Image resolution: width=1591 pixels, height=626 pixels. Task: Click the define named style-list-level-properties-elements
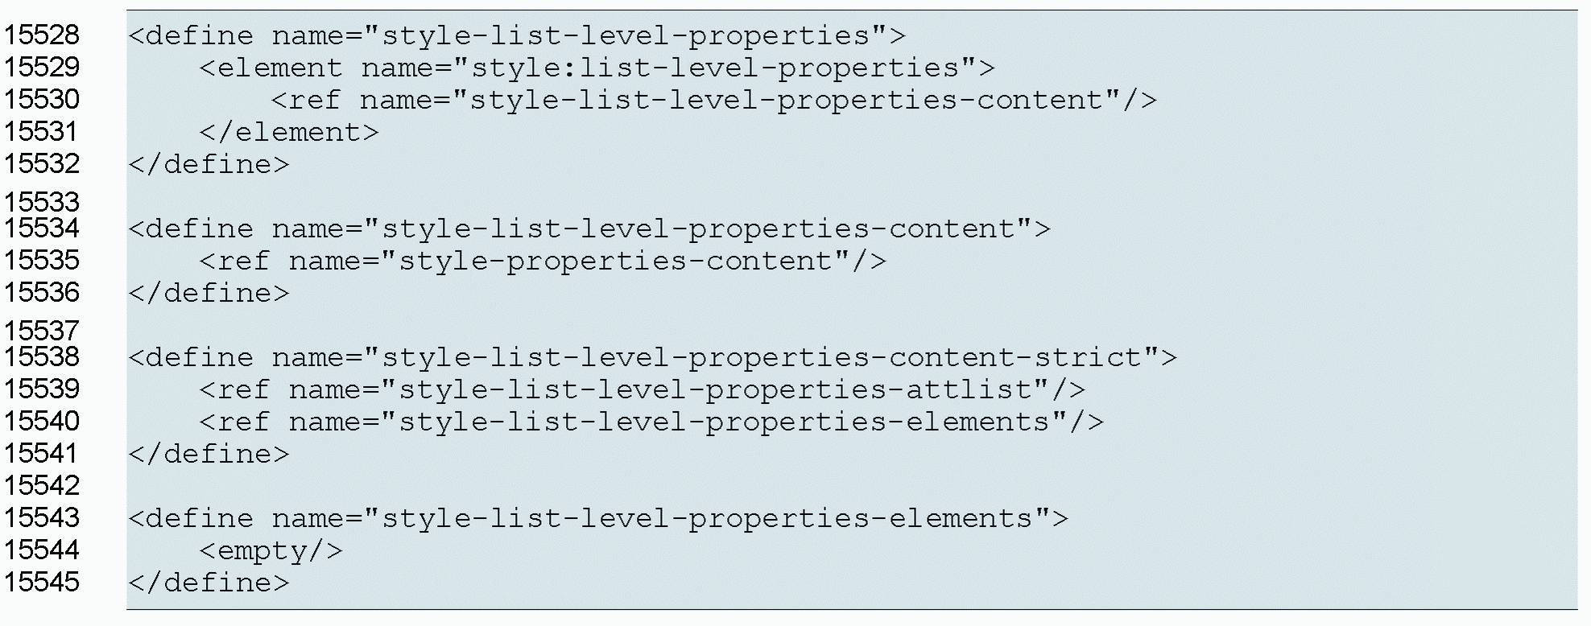(597, 518)
